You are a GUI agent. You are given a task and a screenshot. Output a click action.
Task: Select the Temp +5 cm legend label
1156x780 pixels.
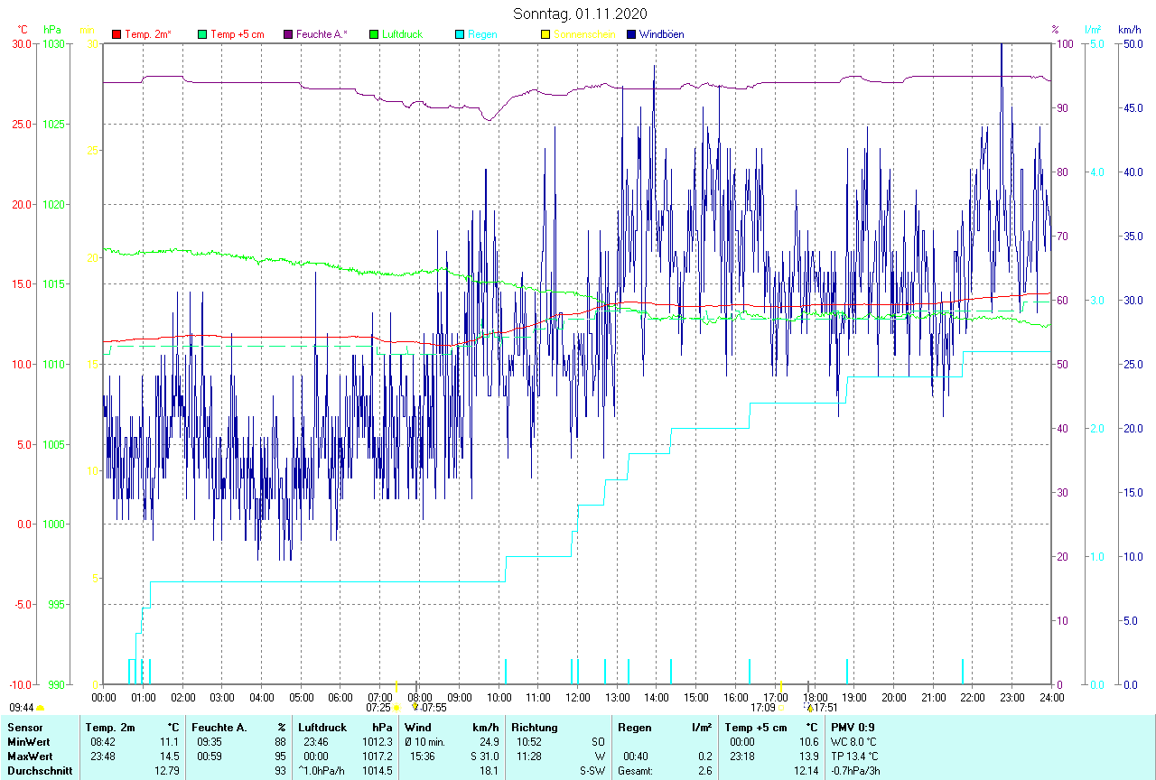[237, 34]
